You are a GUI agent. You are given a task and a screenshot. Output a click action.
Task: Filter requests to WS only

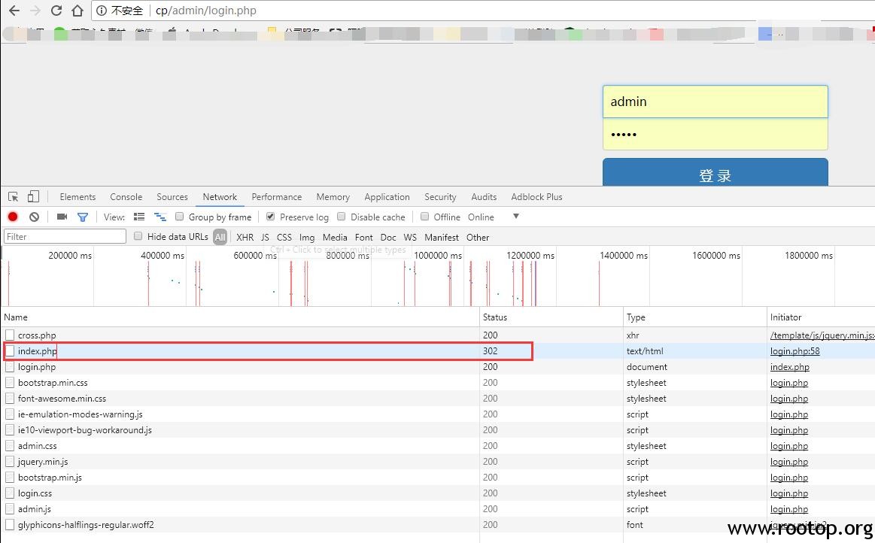coord(410,237)
